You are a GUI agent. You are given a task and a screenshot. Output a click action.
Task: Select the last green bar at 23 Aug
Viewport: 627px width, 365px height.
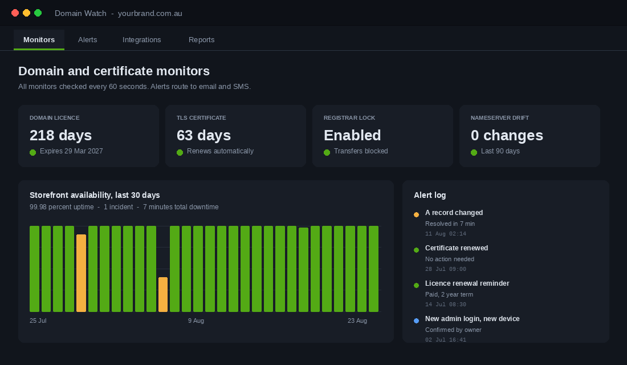point(373,269)
